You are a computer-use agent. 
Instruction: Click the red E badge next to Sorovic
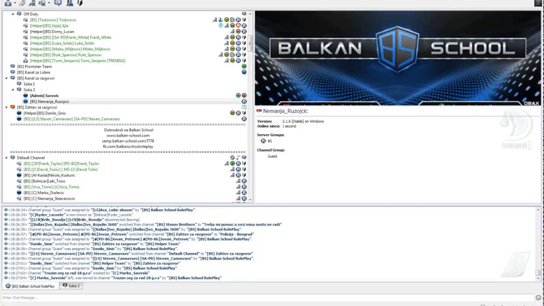[x=244, y=96]
